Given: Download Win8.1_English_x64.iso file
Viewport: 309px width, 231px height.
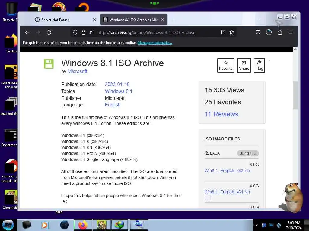Looking at the screenshot, I should tap(227, 192).
